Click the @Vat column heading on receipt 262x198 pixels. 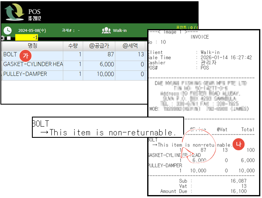[222, 130]
